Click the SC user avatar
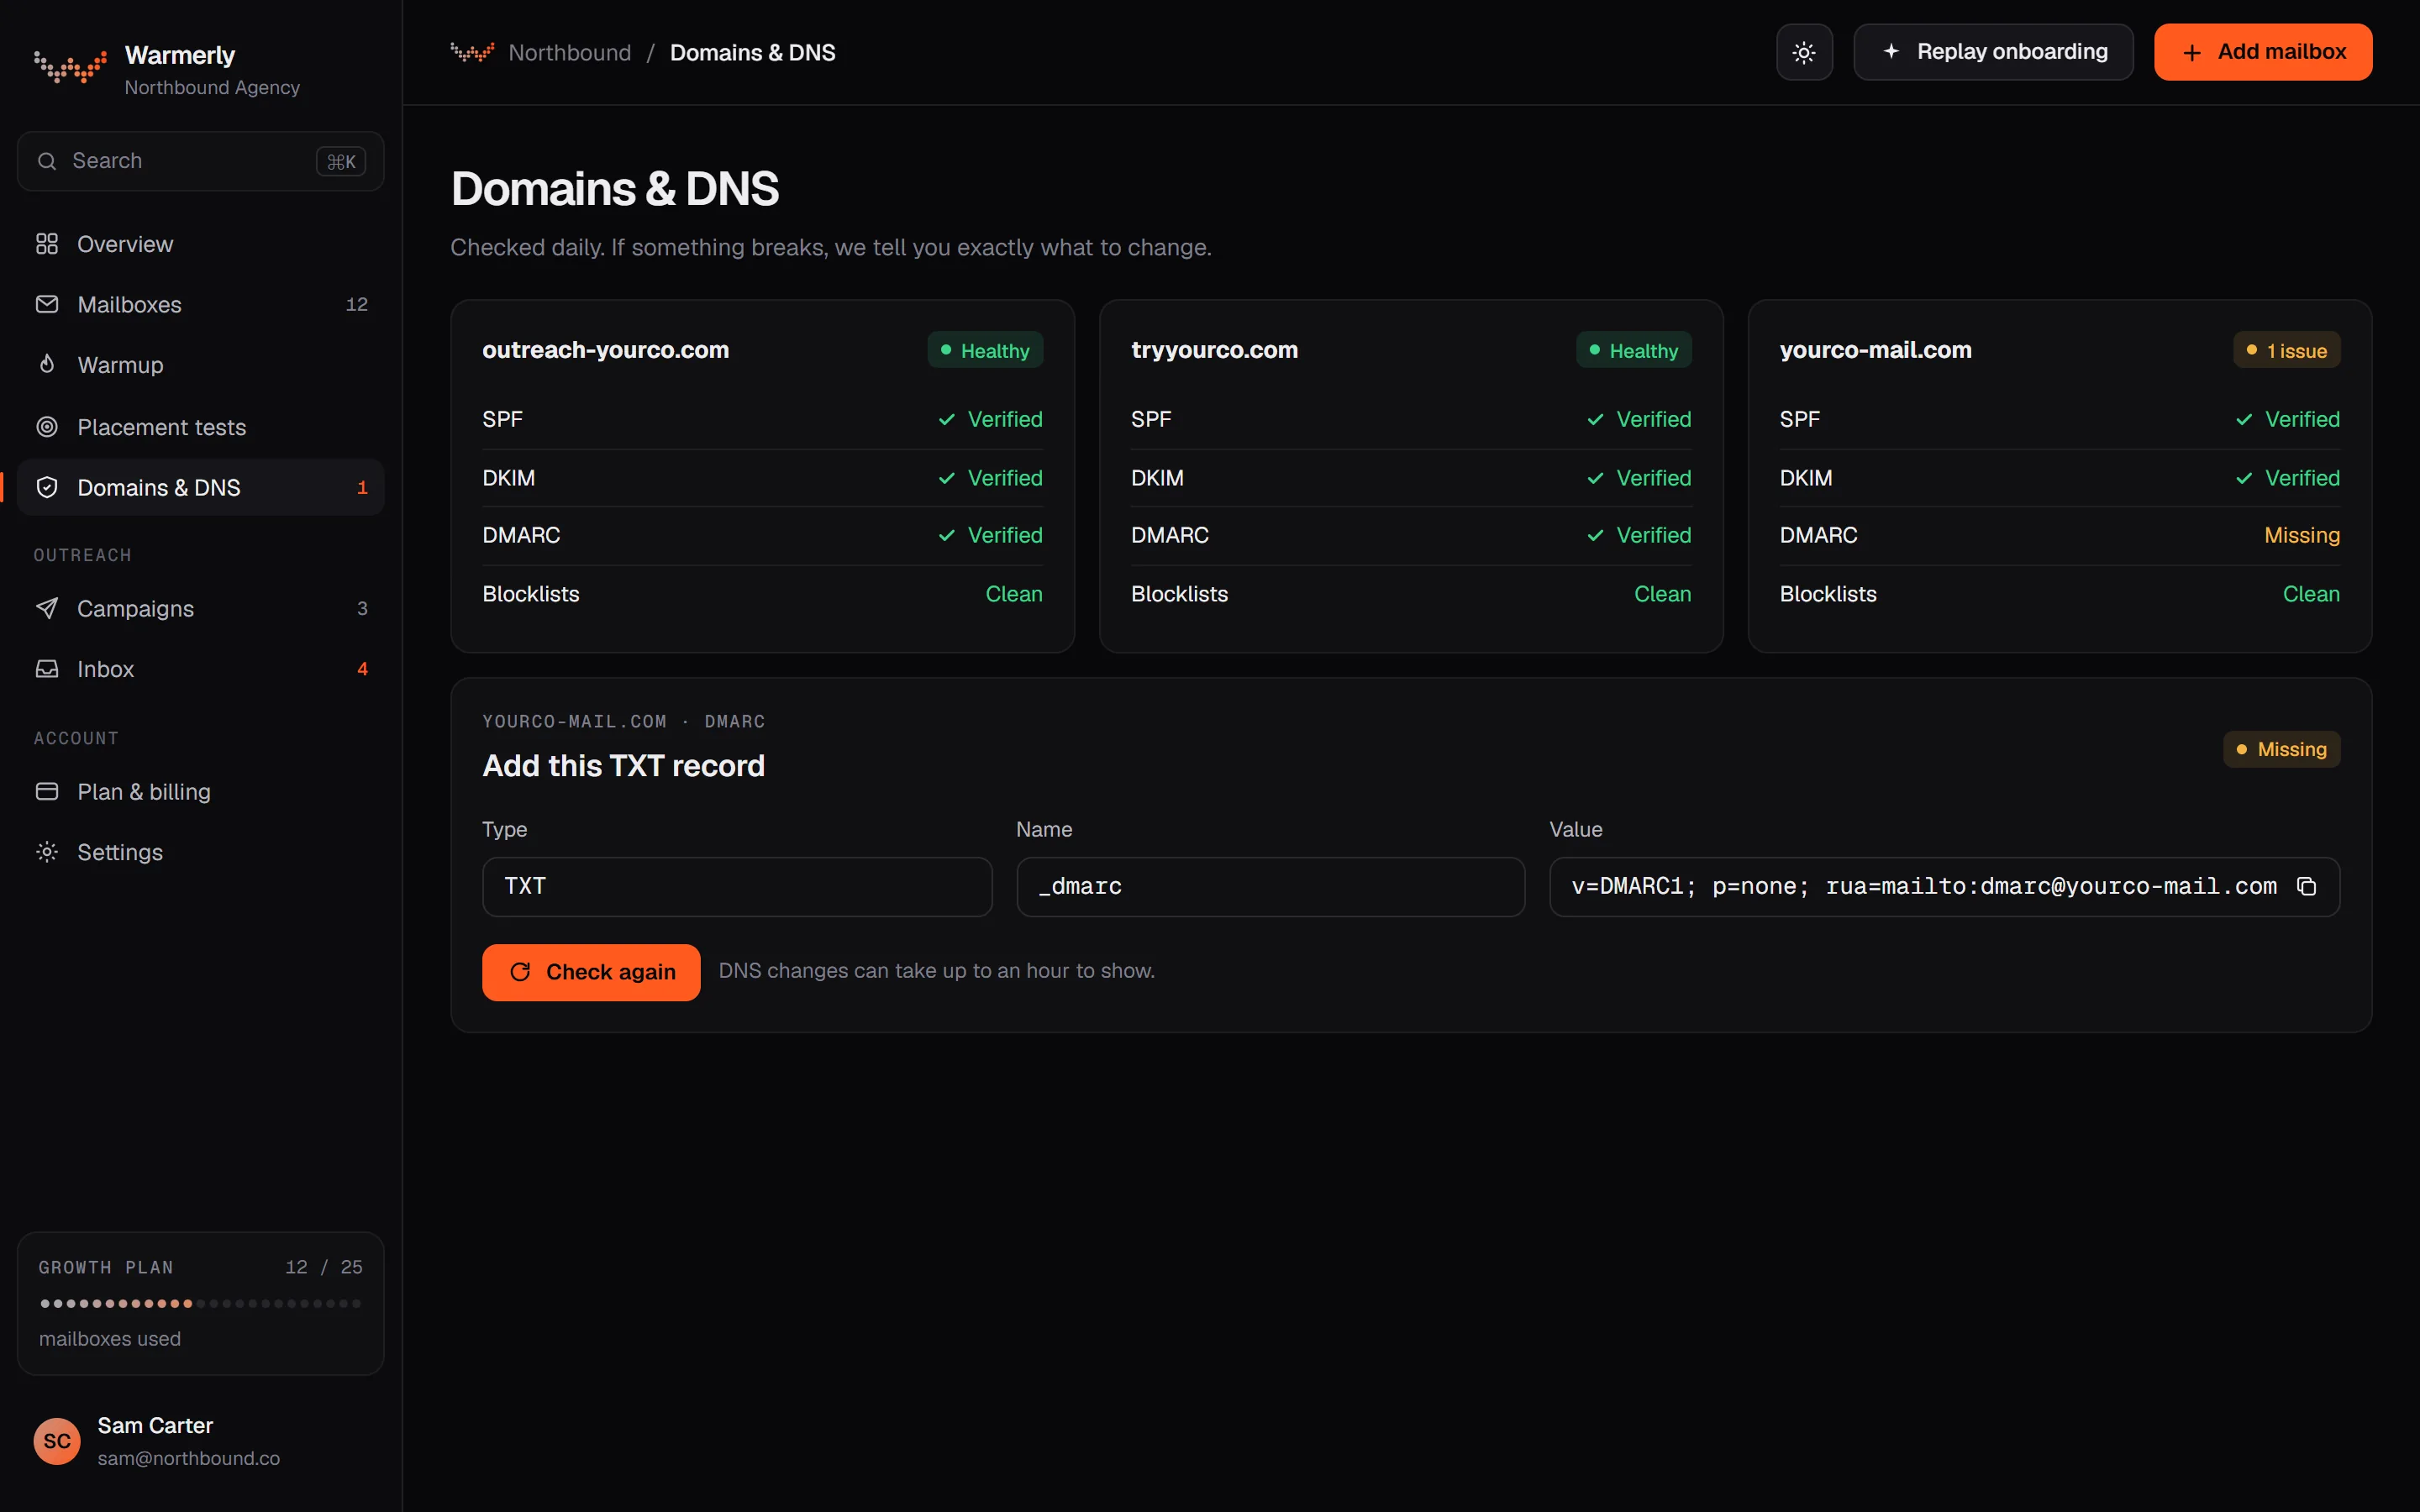 tap(57, 1441)
